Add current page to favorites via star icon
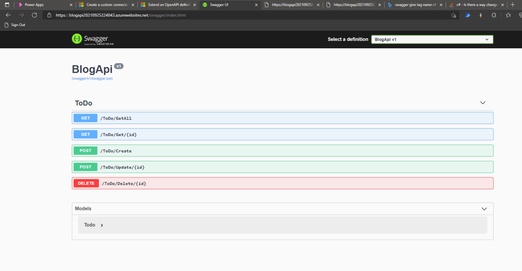Image resolution: width=522 pixels, height=271 pixels. [x=454, y=15]
